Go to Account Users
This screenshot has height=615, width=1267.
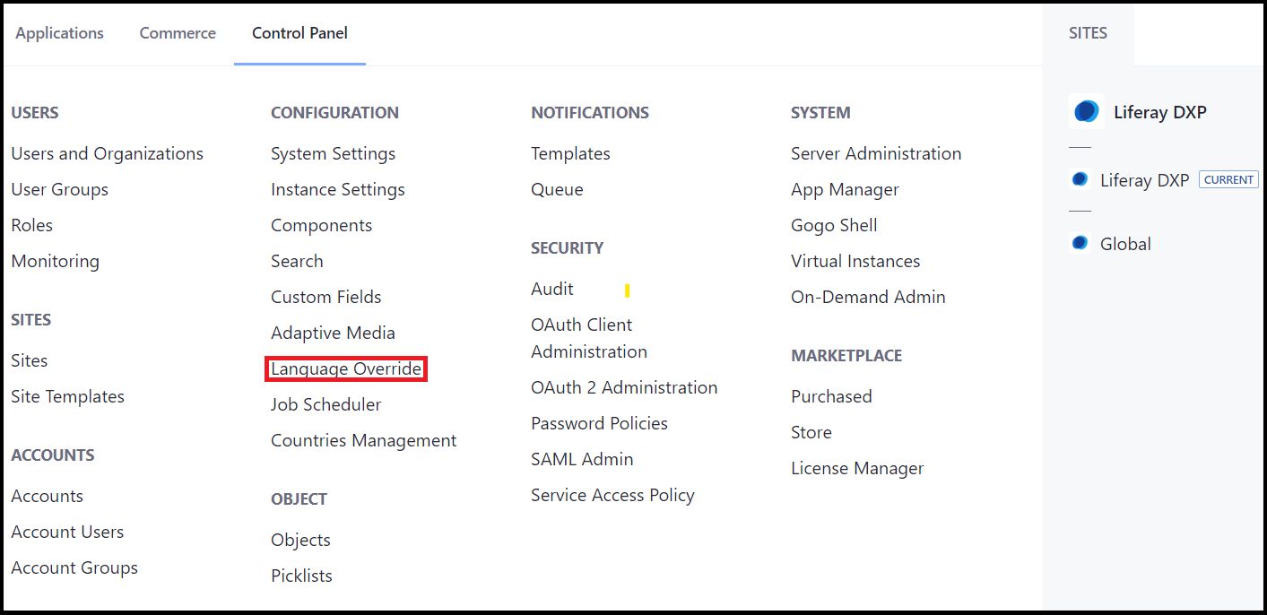(67, 532)
